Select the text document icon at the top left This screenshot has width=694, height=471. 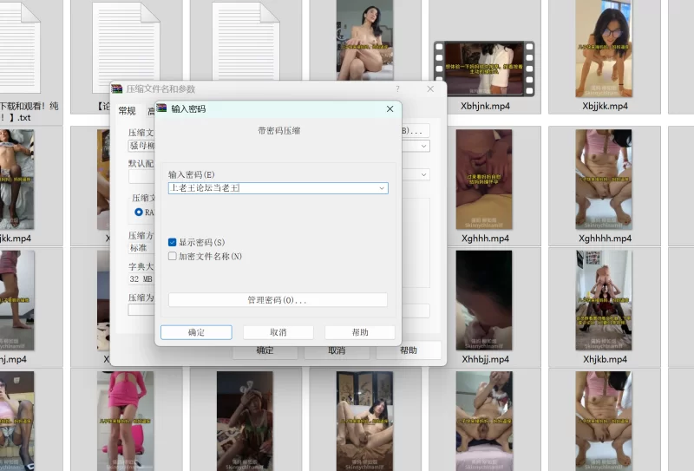pos(19,39)
